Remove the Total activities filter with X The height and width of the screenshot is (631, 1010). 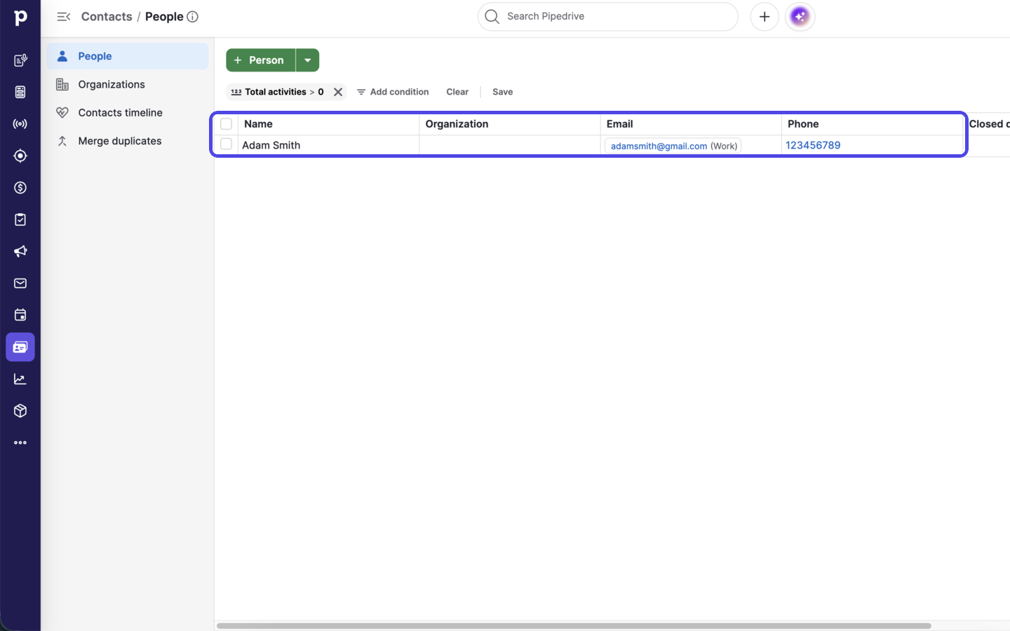(x=338, y=92)
